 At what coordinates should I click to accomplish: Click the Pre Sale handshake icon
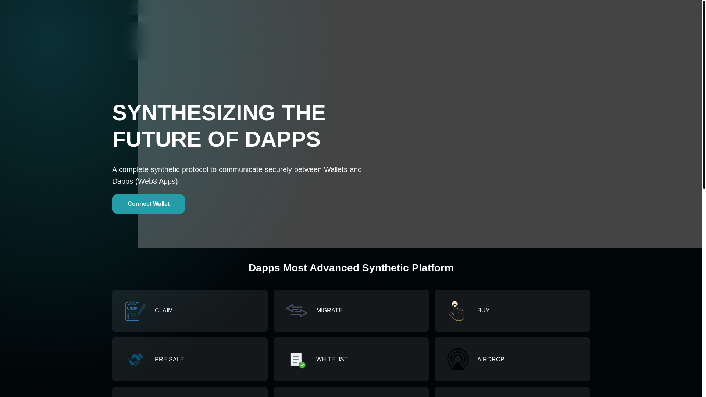tap(135, 360)
